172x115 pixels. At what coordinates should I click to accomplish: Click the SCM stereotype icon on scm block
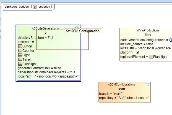pyautogui.click(x=147, y=85)
